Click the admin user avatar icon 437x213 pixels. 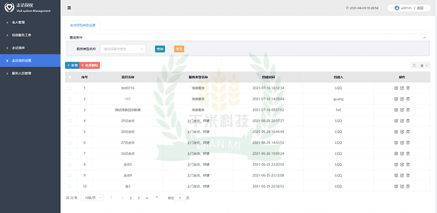click(397, 8)
